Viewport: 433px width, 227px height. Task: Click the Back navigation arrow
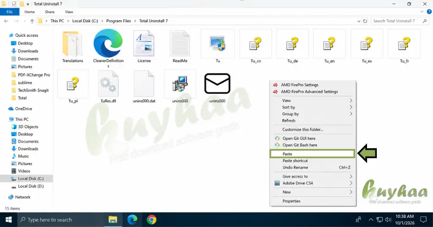(x=6, y=21)
